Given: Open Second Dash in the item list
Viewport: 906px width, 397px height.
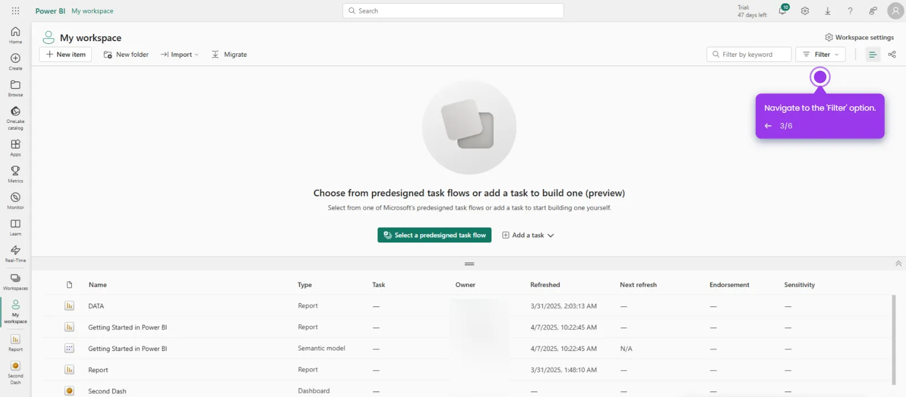Looking at the screenshot, I should coord(107,391).
